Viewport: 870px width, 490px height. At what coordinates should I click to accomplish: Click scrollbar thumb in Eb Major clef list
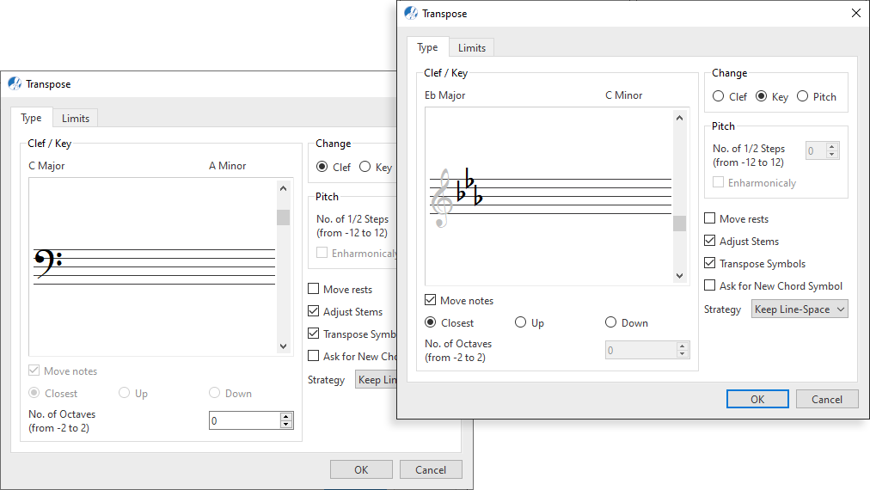click(x=679, y=224)
